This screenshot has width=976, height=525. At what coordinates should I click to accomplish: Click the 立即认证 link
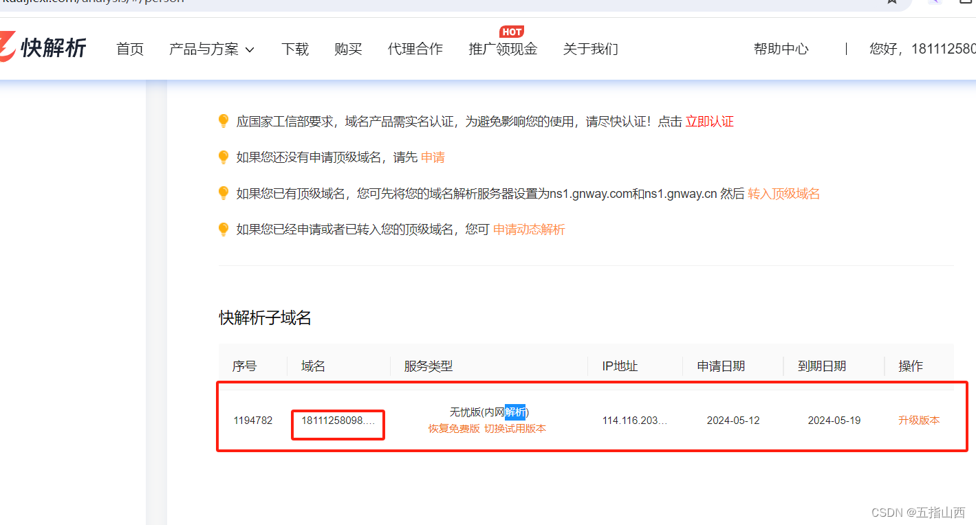click(710, 122)
